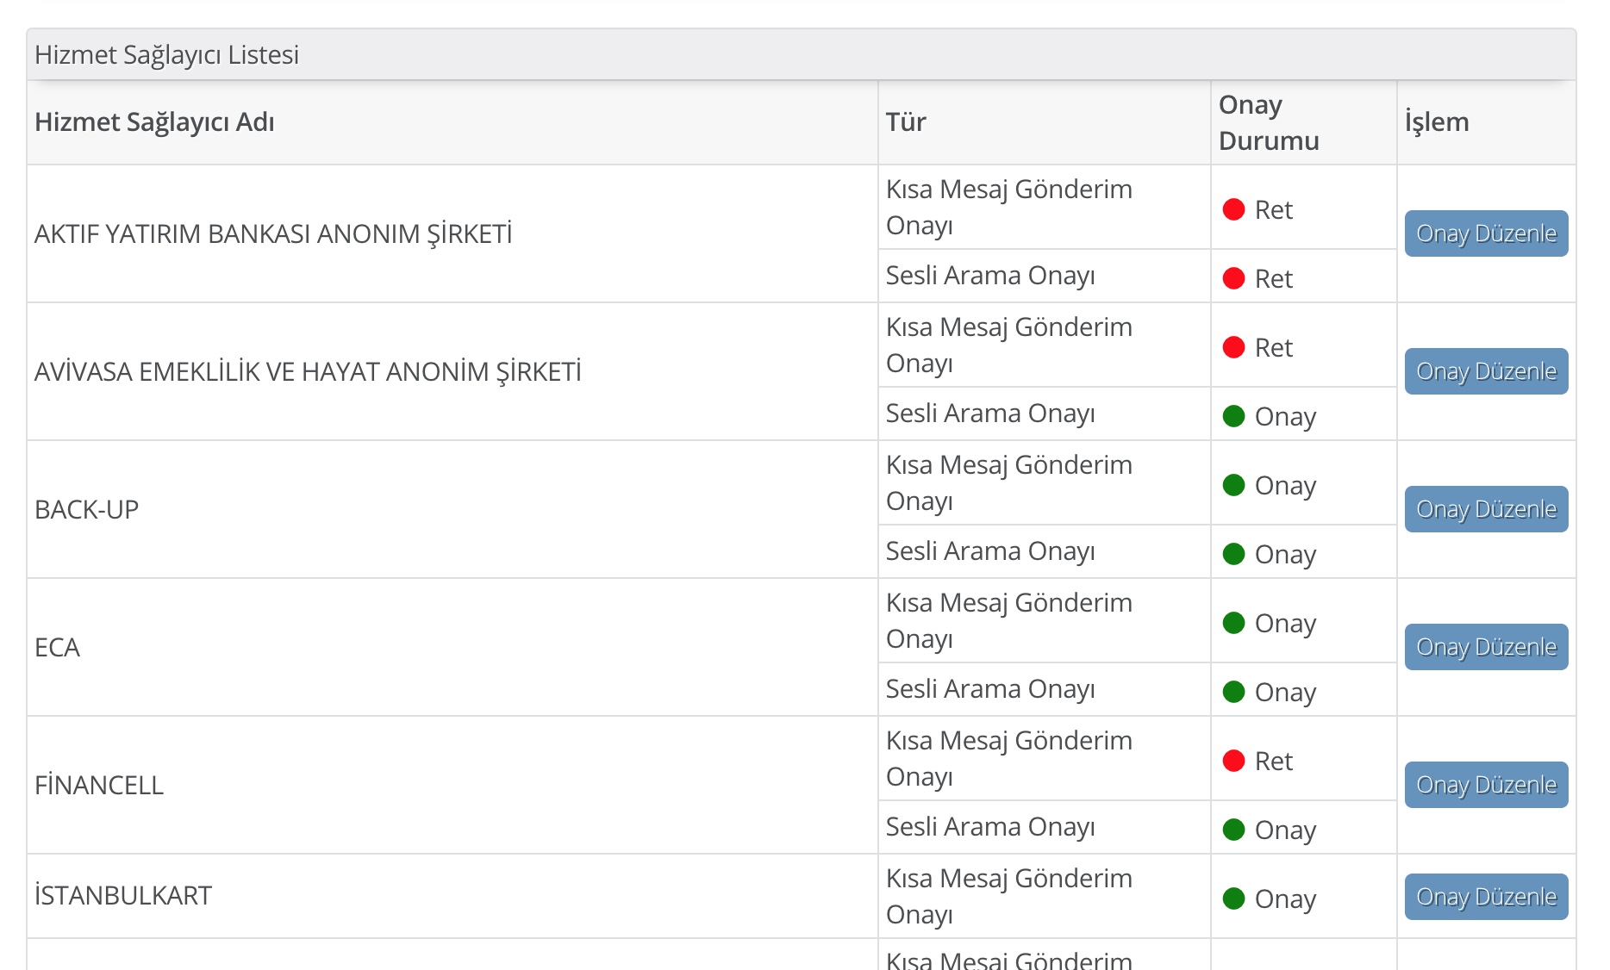This screenshot has width=1610, height=970.
Task: Click the Tür column header
Action: coord(906,122)
